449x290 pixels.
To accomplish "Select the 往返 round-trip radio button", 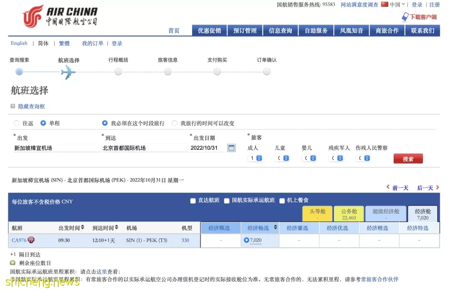I will pos(17,123).
